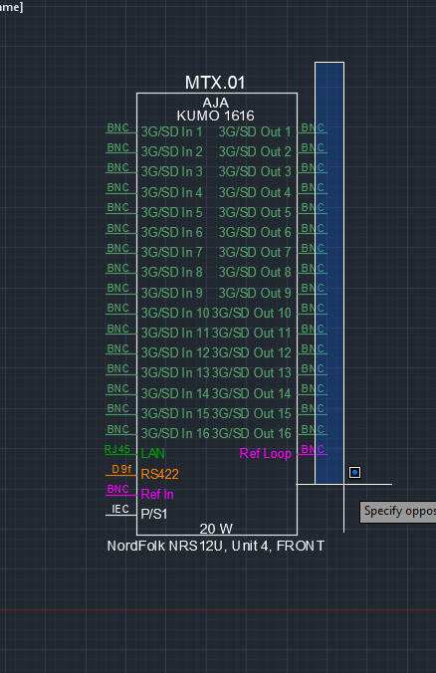The height and width of the screenshot is (673, 436).
Task: Select the 3G/SD In 11 port label
Action: coord(175,333)
